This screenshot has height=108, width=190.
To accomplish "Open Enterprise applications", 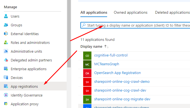I will 29,69.
